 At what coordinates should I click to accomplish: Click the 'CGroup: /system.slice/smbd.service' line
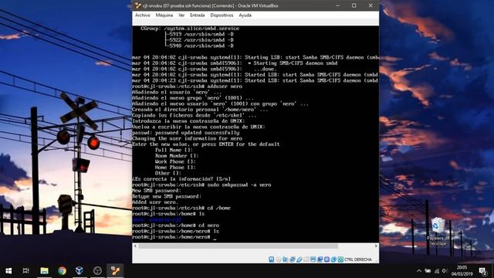coord(190,29)
